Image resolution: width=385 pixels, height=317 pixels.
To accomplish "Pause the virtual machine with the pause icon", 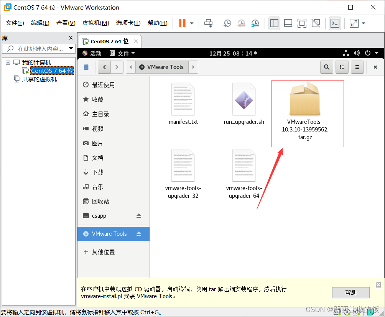I will (182, 23).
